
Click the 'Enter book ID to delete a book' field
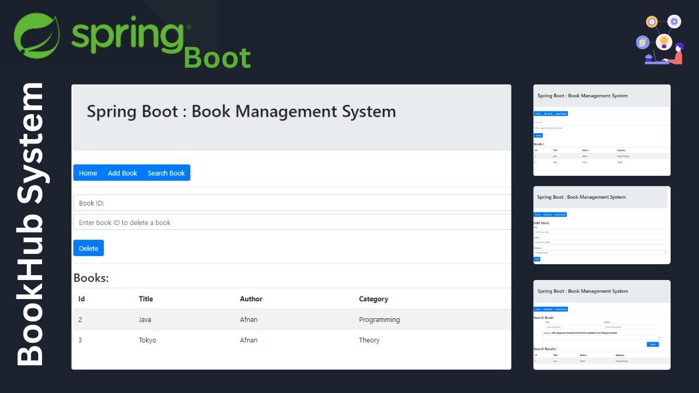coord(292,222)
